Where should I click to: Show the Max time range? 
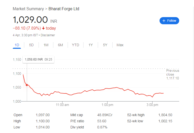coord(120,45)
